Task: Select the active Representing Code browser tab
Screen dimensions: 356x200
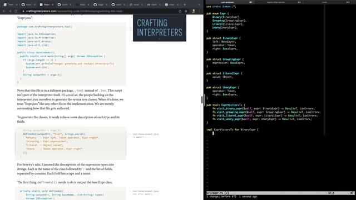Action: click(46, 4)
